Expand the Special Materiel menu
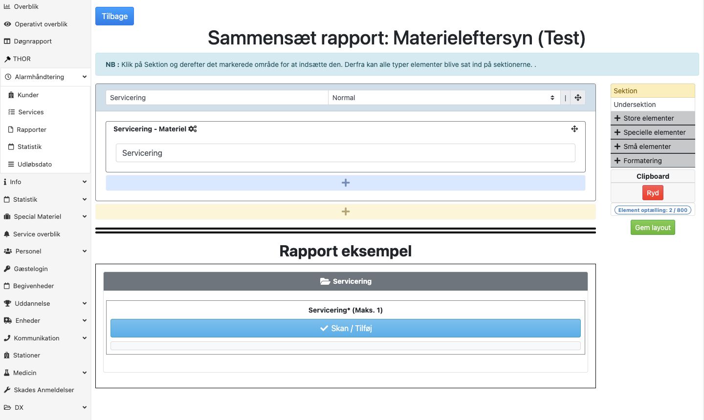 coord(45,217)
